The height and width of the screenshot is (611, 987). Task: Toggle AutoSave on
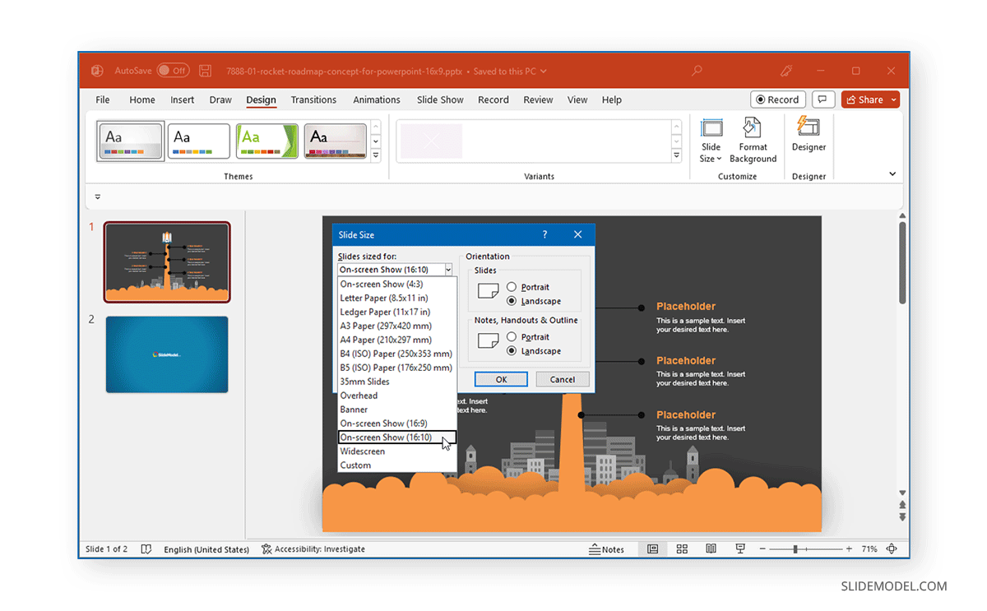coord(174,71)
